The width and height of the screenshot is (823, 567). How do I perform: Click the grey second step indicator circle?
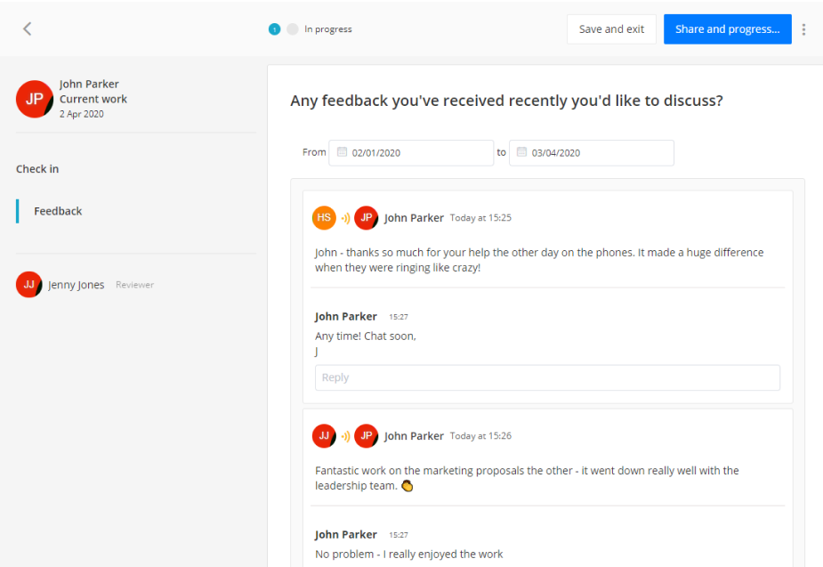(293, 29)
